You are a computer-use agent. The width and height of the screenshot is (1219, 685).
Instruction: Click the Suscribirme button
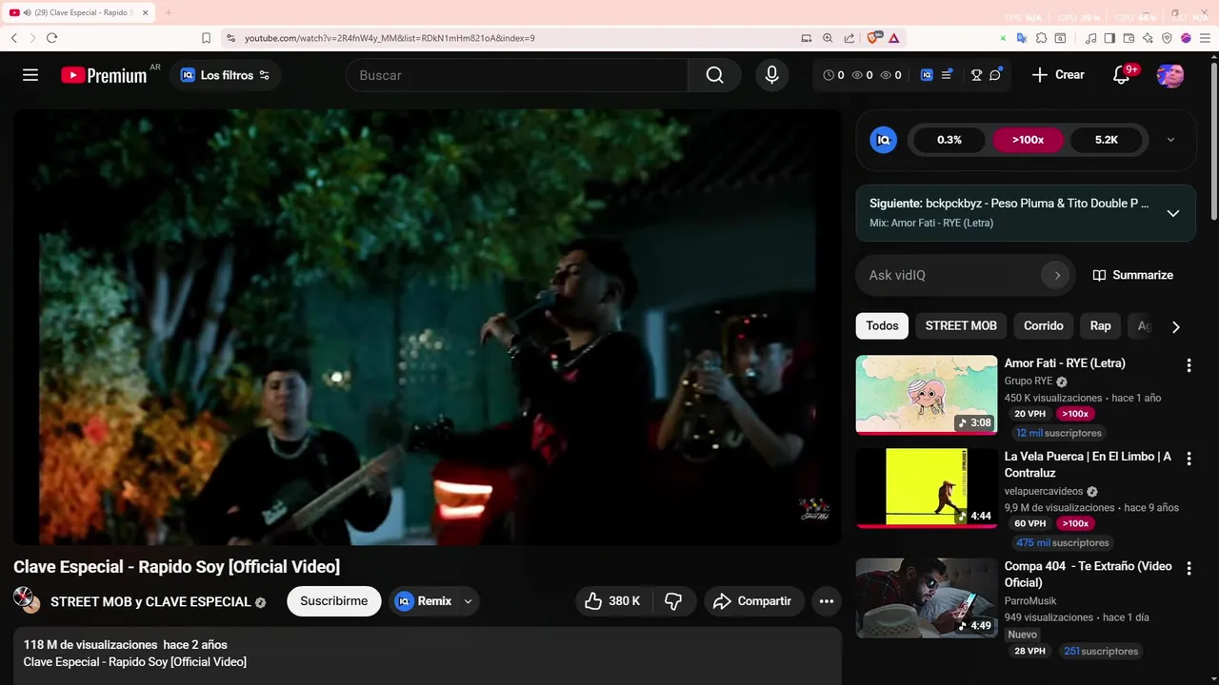click(334, 601)
